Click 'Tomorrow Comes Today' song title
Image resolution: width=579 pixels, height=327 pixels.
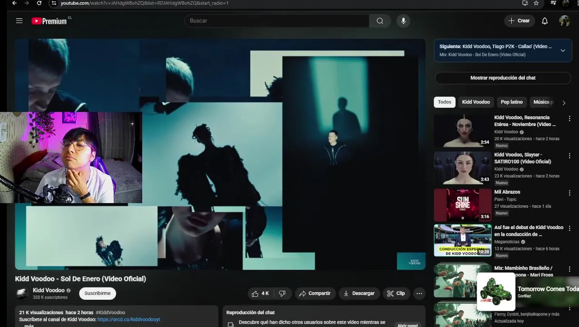(x=548, y=289)
